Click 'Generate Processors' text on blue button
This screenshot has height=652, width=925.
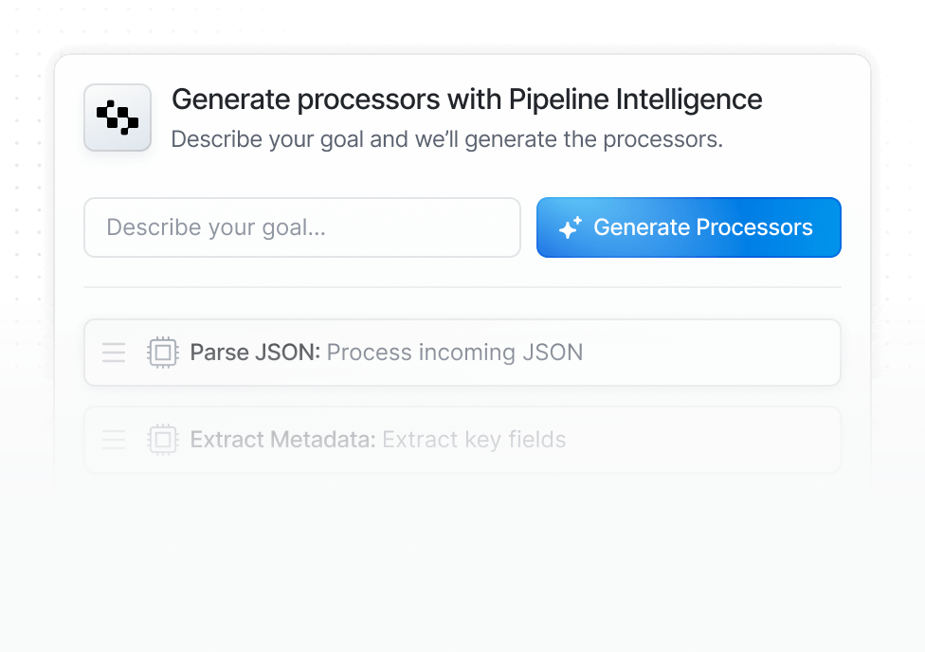(x=702, y=227)
